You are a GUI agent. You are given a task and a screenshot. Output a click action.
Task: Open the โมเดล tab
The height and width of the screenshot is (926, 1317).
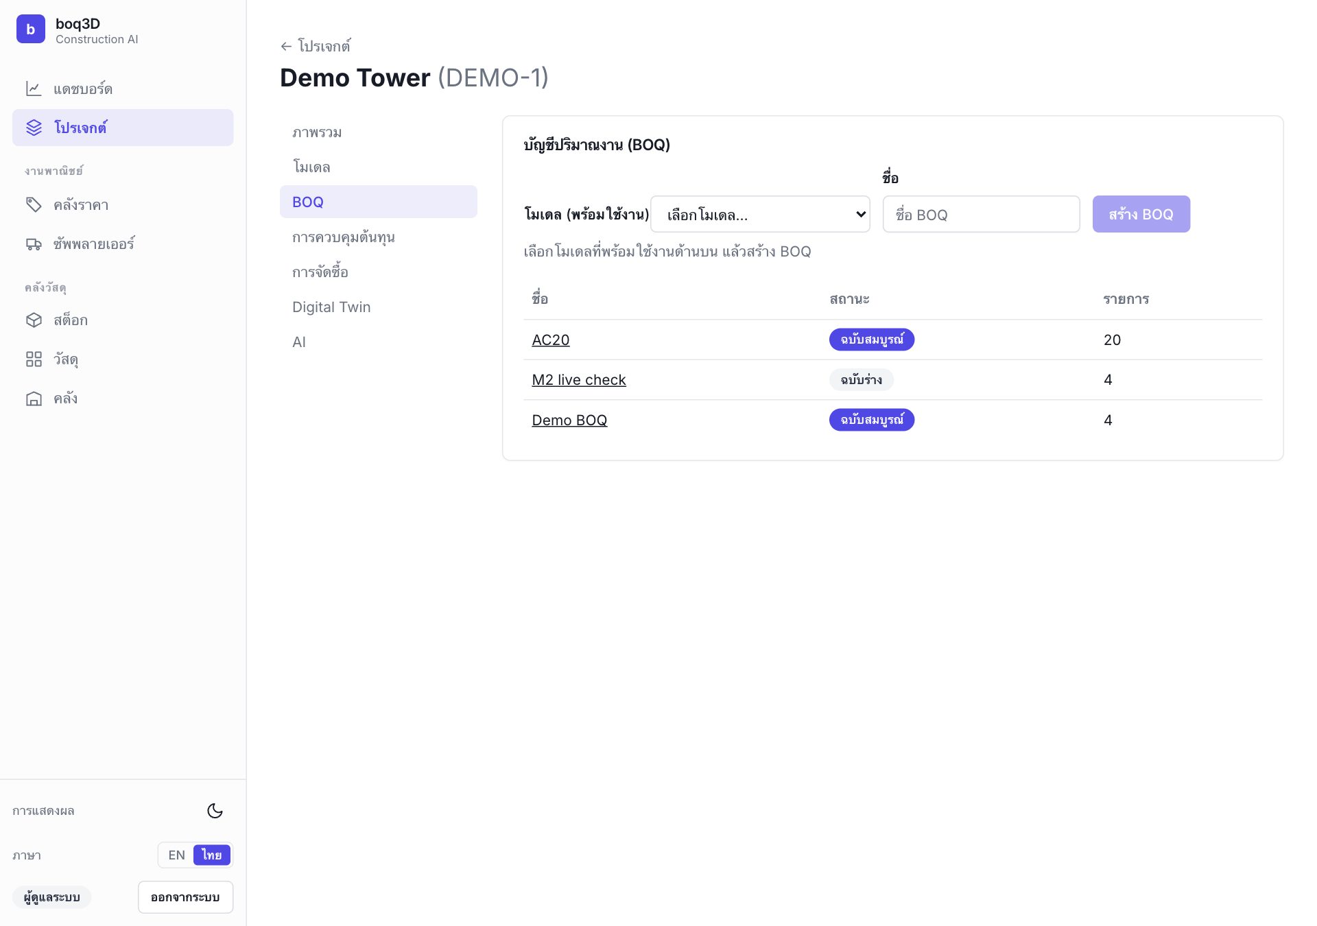click(378, 167)
